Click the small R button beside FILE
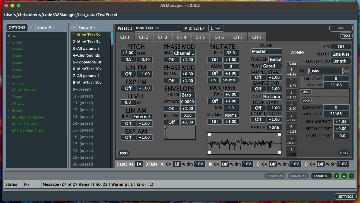 coord(346,73)
